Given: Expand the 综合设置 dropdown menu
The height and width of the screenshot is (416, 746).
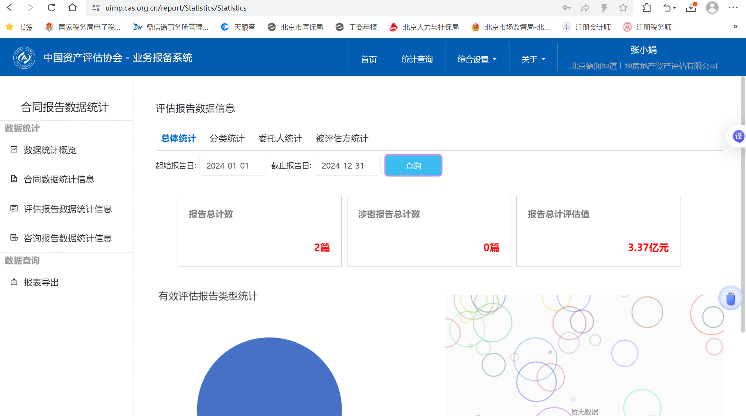Looking at the screenshot, I should coord(477,59).
